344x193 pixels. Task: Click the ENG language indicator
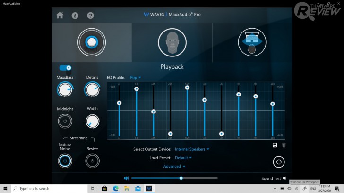click(x=313, y=189)
